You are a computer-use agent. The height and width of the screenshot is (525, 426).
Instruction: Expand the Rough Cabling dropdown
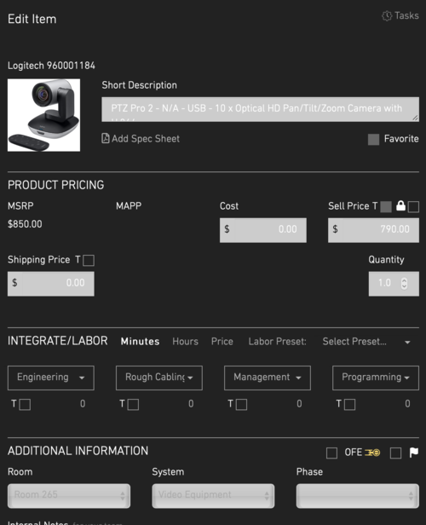tap(159, 378)
